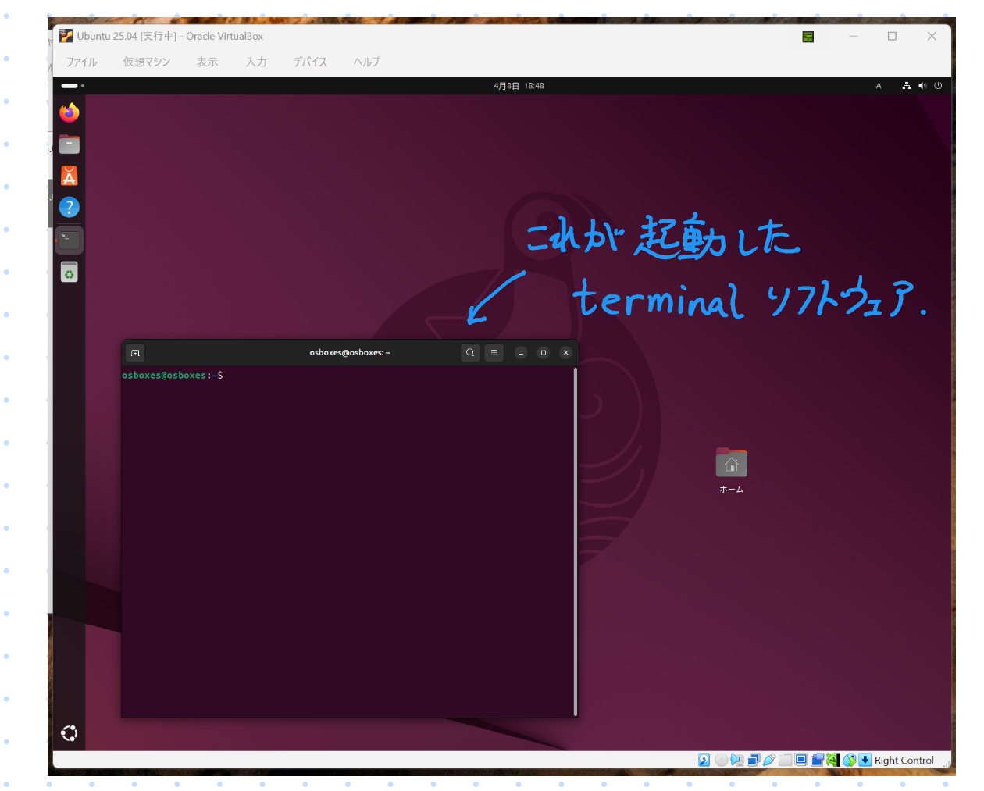
Task: Open a new tab in the terminal
Action: tap(135, 353)
